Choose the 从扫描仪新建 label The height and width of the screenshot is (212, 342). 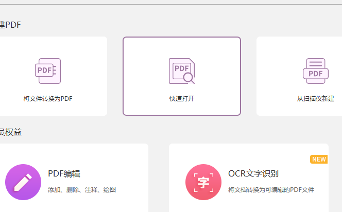[x=315, y=99]
